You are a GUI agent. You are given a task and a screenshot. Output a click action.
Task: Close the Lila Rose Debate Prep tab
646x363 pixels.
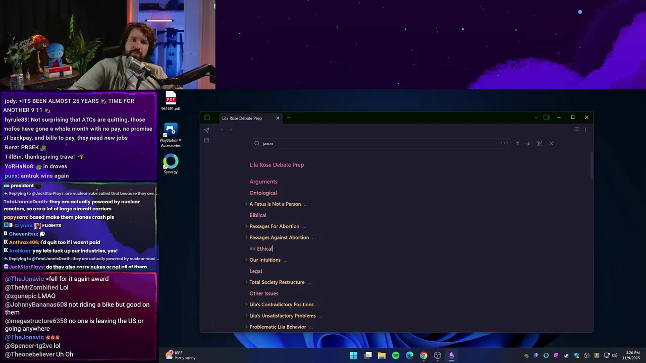[278, 118]
